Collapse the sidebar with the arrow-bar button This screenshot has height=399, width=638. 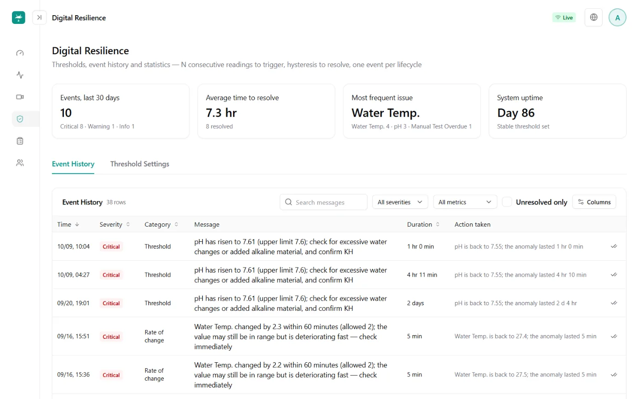[x=40, y=17]
